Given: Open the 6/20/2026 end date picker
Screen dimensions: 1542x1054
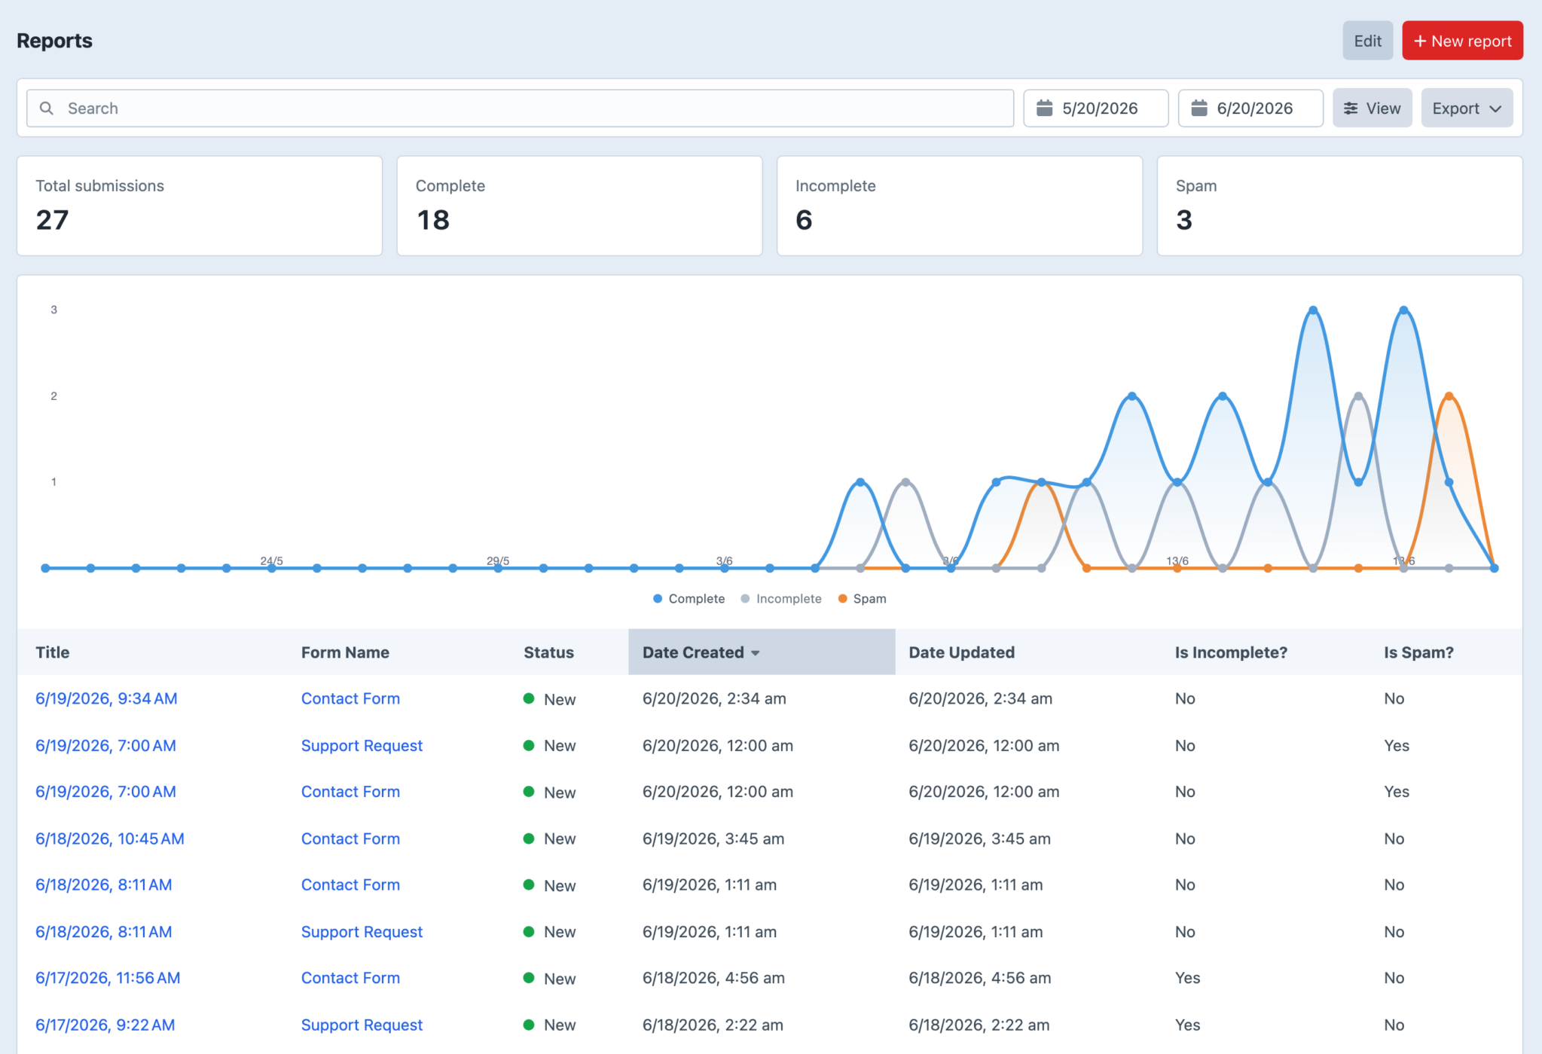Looking at the screenshot, I should click(x=1250, y=108).
